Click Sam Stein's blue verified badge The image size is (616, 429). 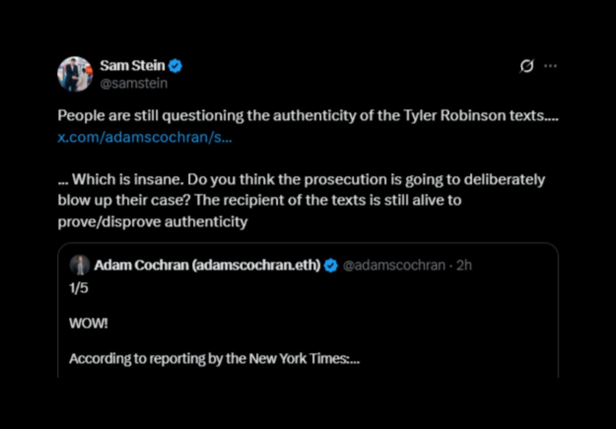coord(177,66)
